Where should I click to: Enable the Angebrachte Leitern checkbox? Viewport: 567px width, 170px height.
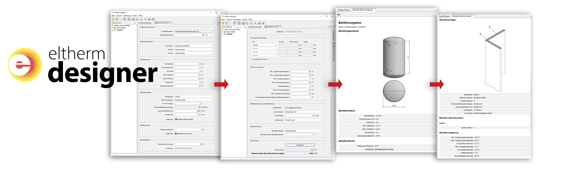[x=252, y=59]
